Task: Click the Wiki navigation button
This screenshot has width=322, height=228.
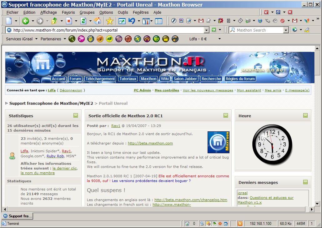Action: (165, 79)
